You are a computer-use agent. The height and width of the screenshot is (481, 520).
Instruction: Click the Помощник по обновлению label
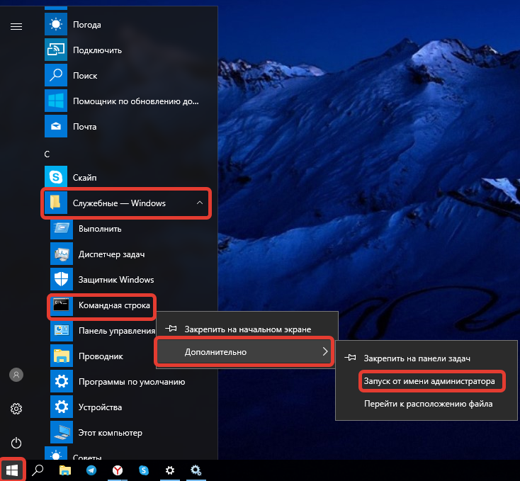point(135,101)
